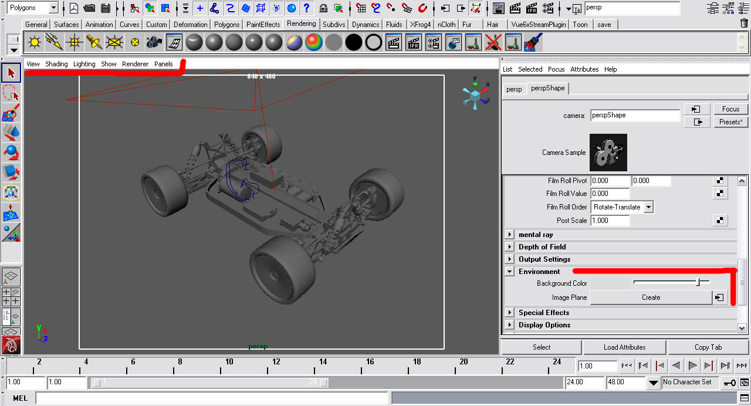This screenshot has width=751, height=406.
Task: Save the current scene
Action: (x=106, y=8)
